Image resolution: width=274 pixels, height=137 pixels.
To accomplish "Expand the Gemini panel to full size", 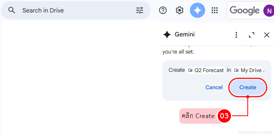I will (252, 35).
